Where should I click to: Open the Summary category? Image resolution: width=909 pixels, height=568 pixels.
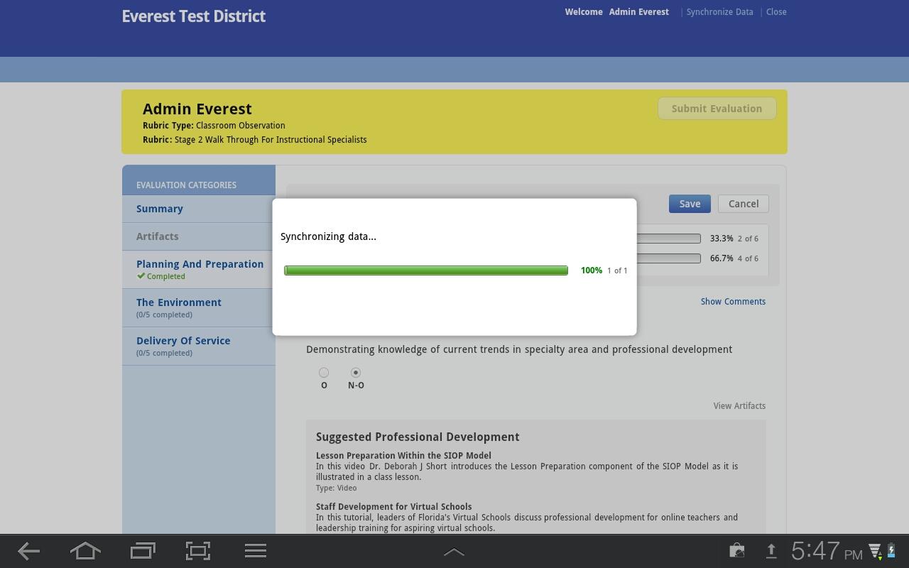160,209
